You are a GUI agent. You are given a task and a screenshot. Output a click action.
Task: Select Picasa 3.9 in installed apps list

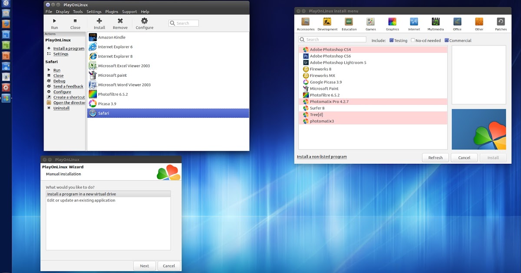(168, 104)
